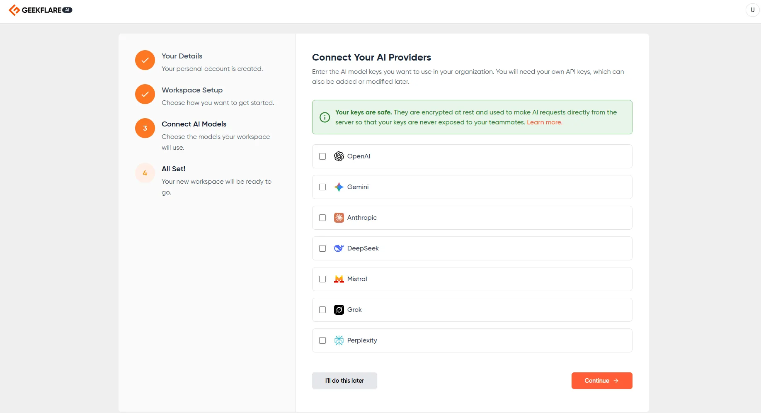Enable the OpenAI provider checkbox

tap(322, 156)
